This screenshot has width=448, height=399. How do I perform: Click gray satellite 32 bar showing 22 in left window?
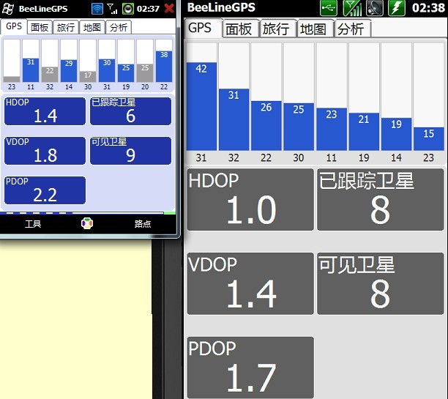coord(50,75)
